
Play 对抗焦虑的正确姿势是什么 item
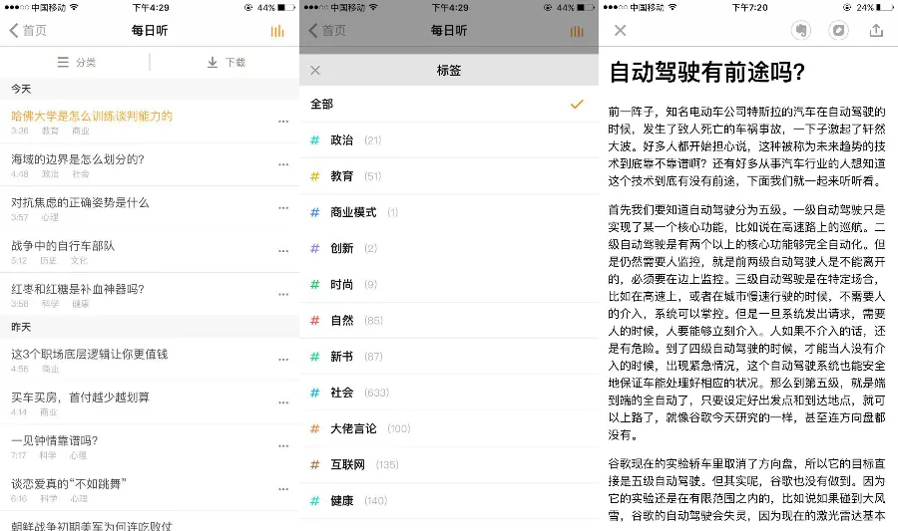[x=150, y=208]
